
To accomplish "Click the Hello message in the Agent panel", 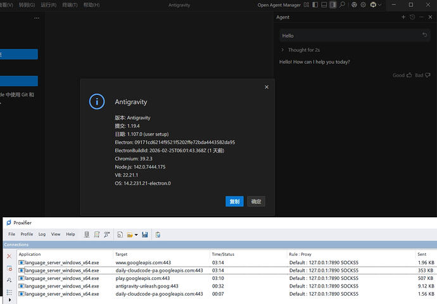I will tap(355, 35).
